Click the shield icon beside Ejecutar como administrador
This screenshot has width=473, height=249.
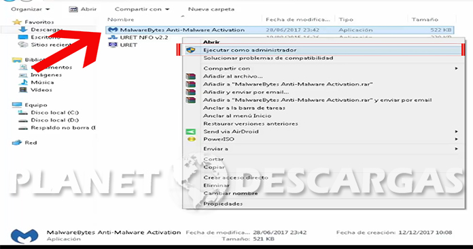coord(191,50)
